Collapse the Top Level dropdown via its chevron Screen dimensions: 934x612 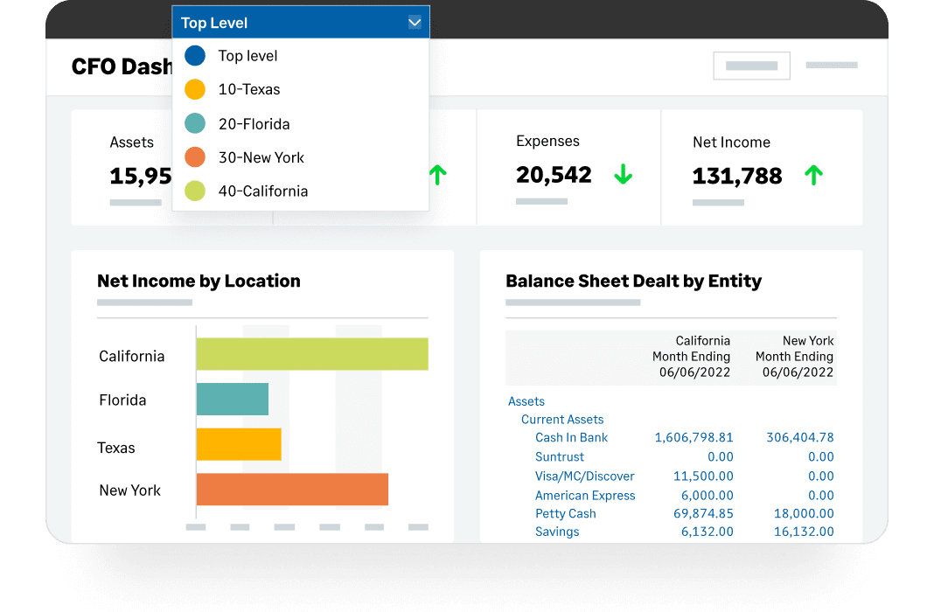pyautogui.click(x=415, y=24)
